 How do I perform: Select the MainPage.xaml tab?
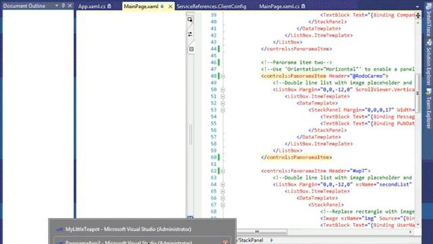pos(141,6)
